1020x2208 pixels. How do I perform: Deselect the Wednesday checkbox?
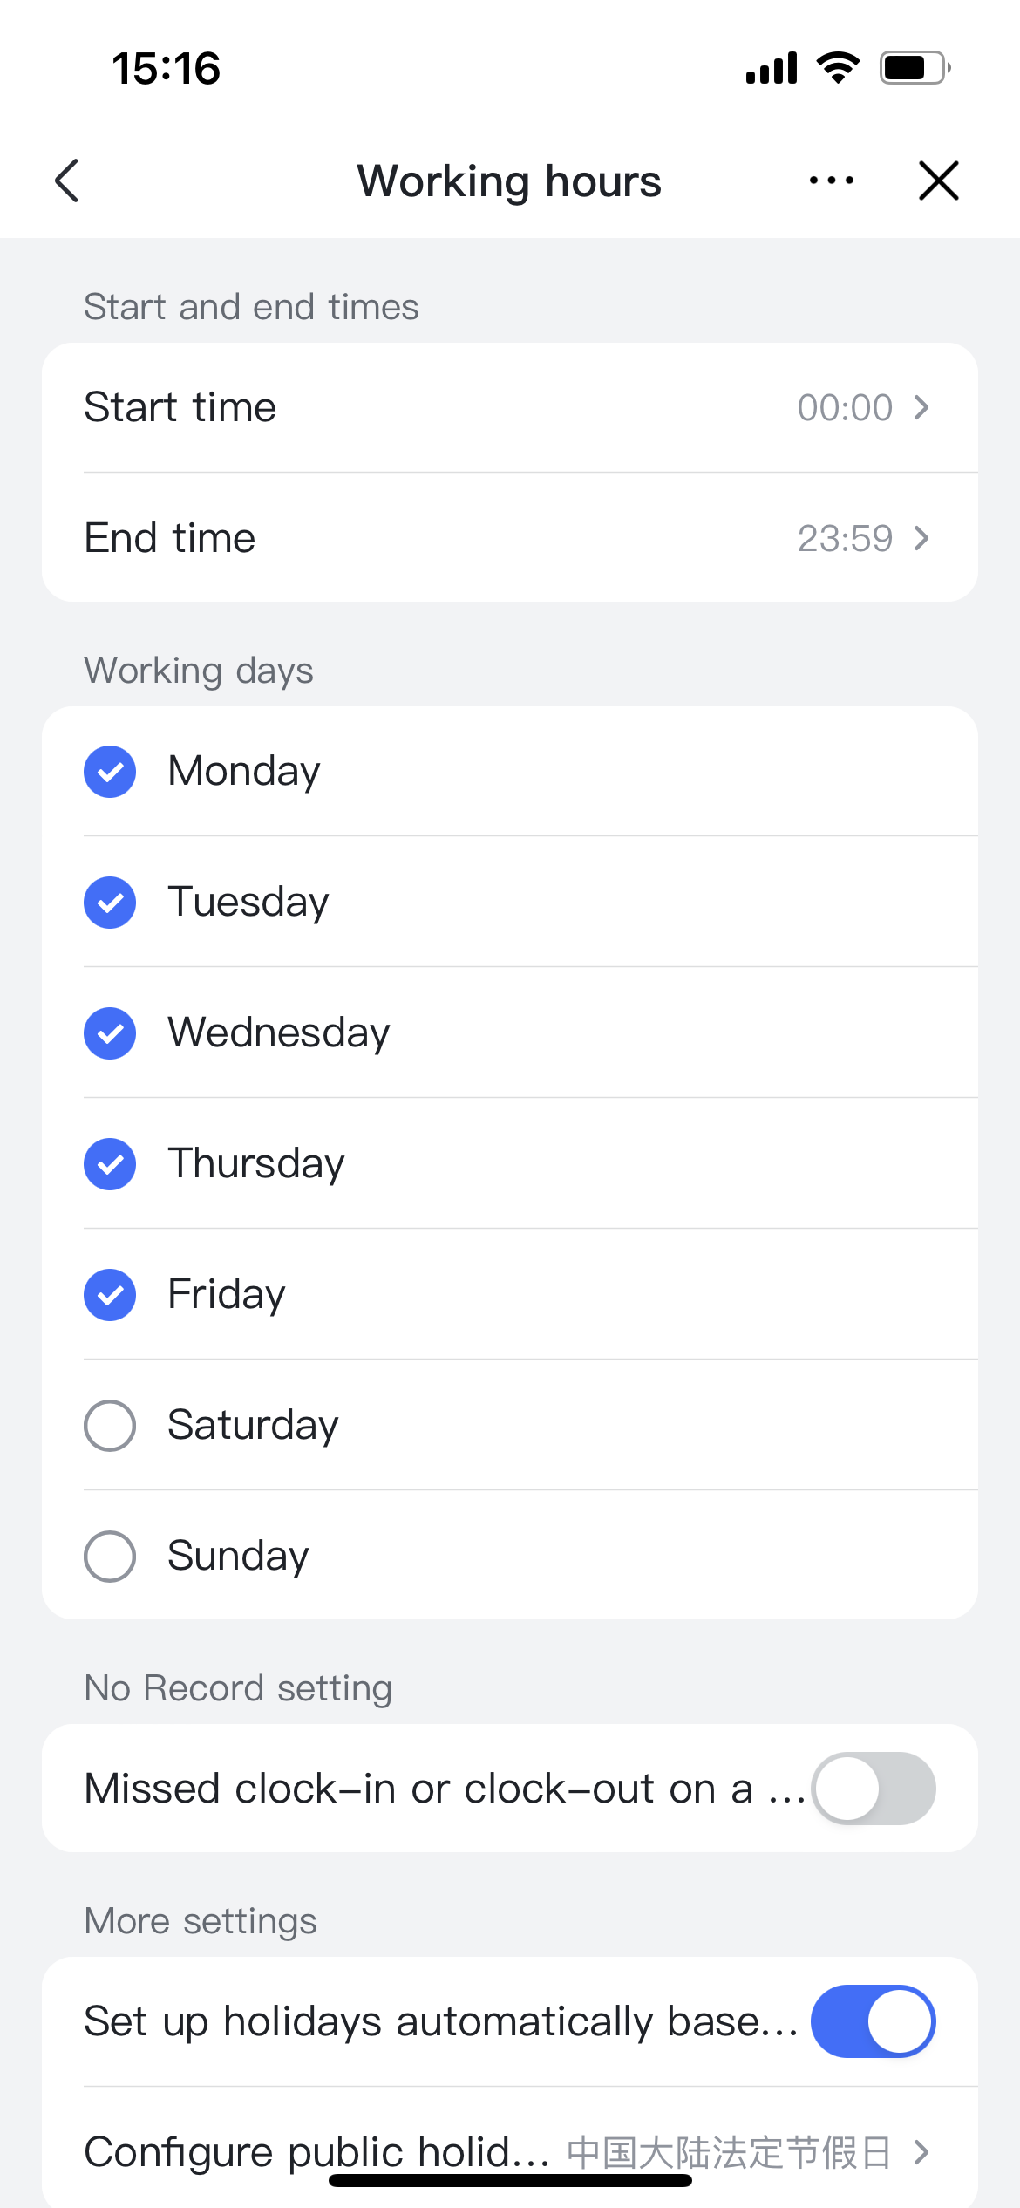point(110,1033)
